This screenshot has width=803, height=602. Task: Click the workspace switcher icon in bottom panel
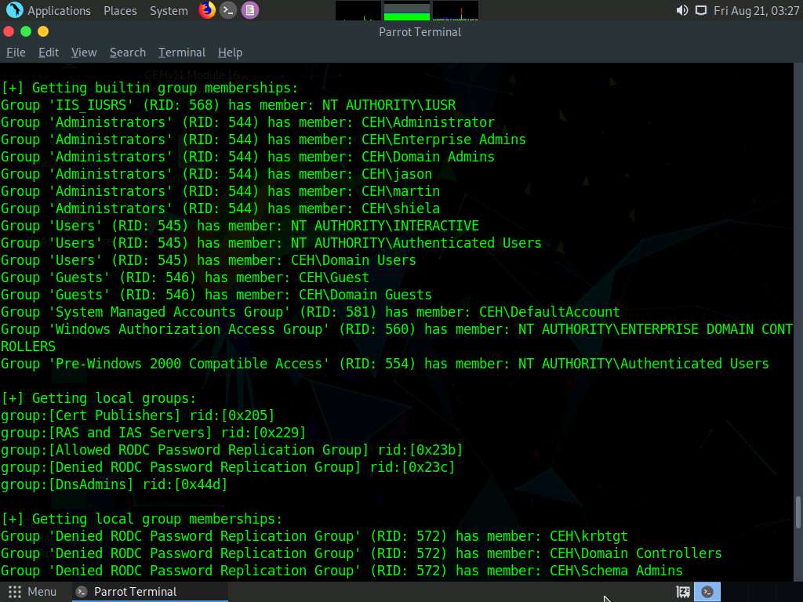pos(683,593)
